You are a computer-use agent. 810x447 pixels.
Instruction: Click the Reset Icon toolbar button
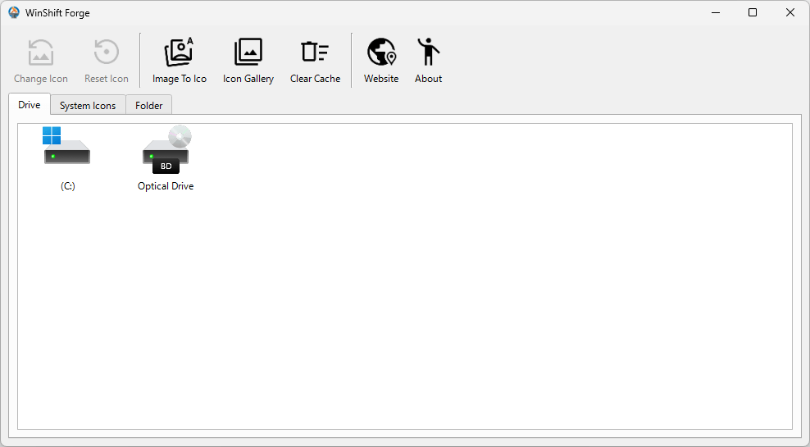click(x=107, y=61)
